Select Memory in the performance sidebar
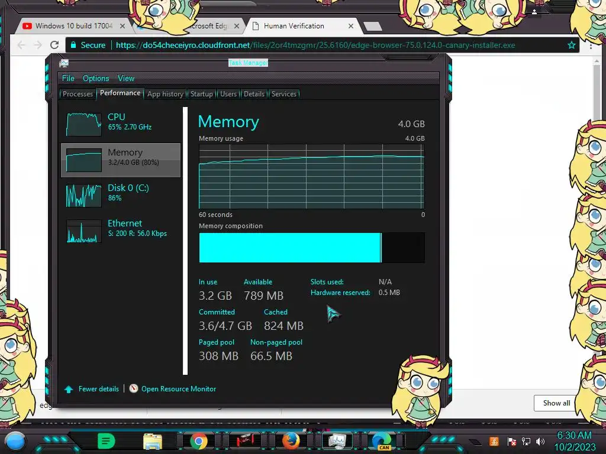The width and height of the screenshot is (606, 454). pyautogui.click(x=121, y=160)
